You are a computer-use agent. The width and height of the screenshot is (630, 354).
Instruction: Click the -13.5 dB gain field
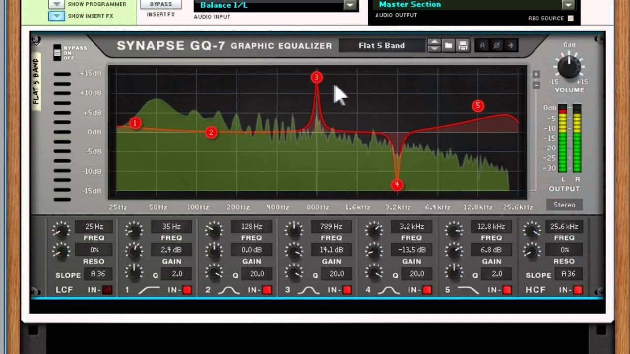pos(411,250)
